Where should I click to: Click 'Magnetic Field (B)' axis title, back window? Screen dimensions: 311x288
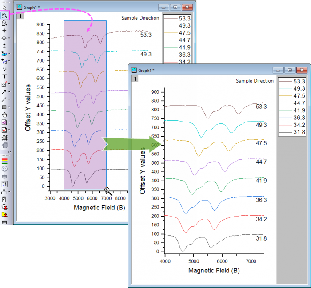[x=100, y=208]
